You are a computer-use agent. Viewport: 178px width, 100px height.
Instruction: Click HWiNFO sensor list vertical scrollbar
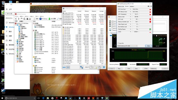click(x=105, y=37)
